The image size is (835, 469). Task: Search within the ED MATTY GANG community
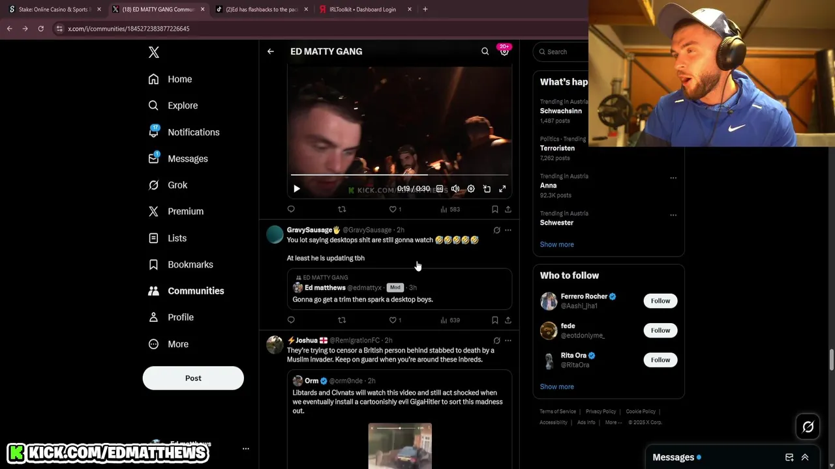pyautogui.click(x=485, y=51)
